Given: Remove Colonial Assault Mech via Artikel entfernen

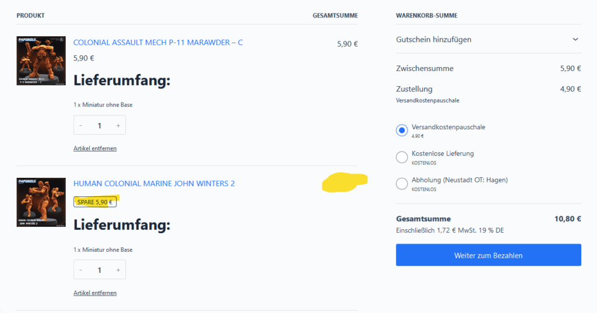Looking at the screenshot, I should 95,149.
